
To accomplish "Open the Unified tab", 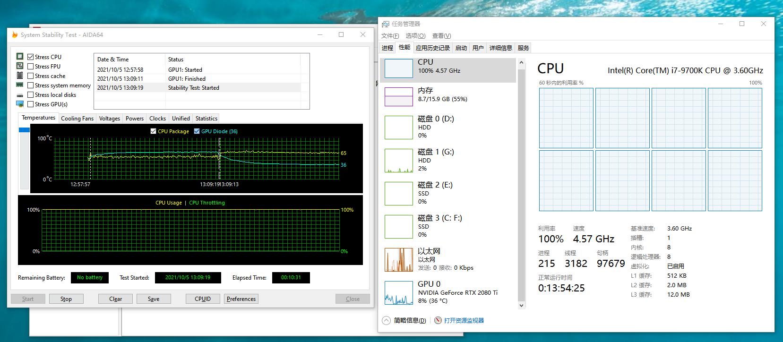I will (181, 119).
